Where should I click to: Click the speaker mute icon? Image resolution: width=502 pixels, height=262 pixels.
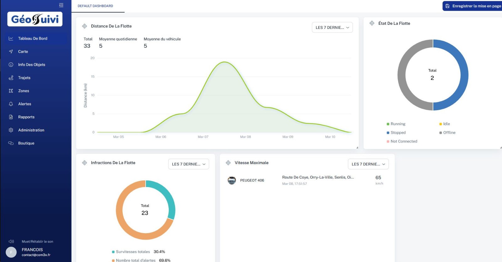(11, 241)
